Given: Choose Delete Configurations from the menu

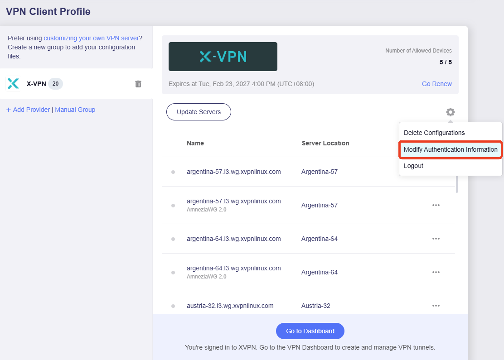Looking at the screenshot, I should [x=434, y=133].
